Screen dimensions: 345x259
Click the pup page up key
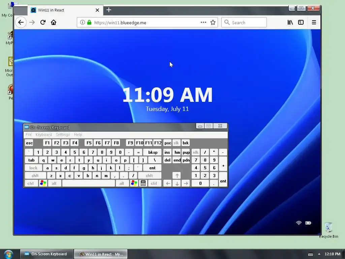[x=186, y=152]
